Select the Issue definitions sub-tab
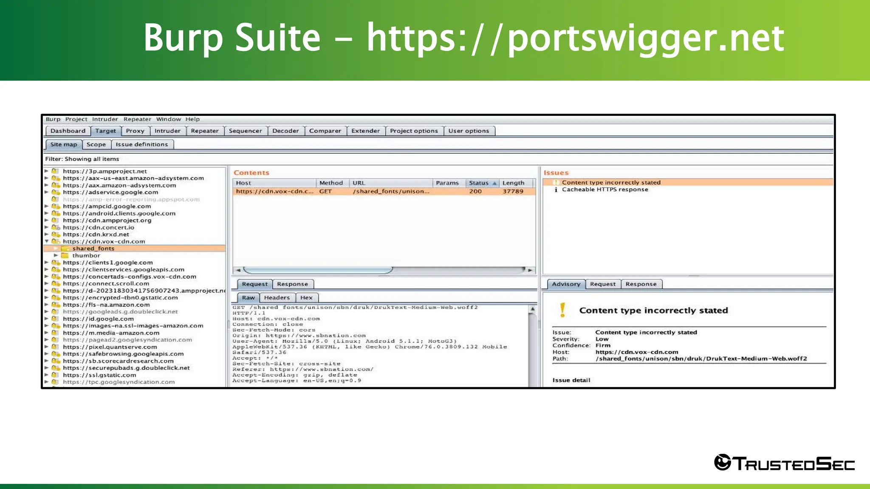 (142, 144)
